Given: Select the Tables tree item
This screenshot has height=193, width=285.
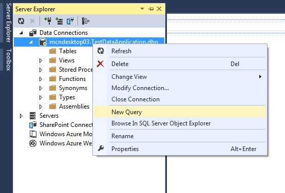Looking at the screenshot, I should point(68,51).
